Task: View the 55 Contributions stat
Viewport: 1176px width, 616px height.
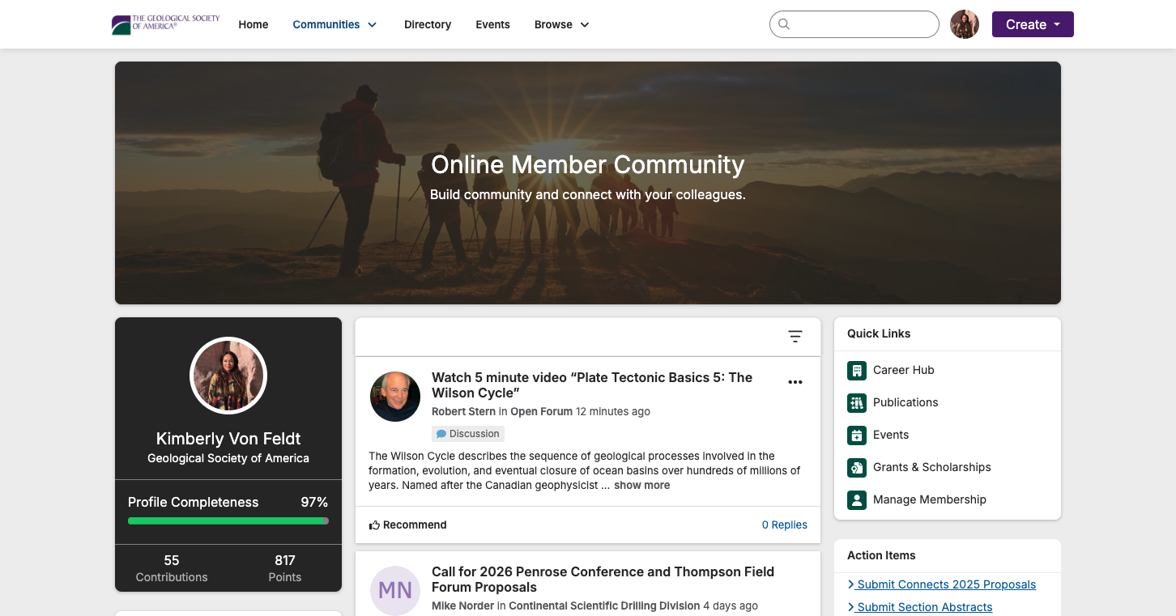Action: 172,568
